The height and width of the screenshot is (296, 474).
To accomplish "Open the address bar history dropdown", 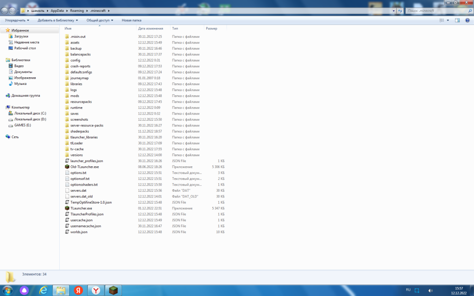I will click(x=393, y=10).
